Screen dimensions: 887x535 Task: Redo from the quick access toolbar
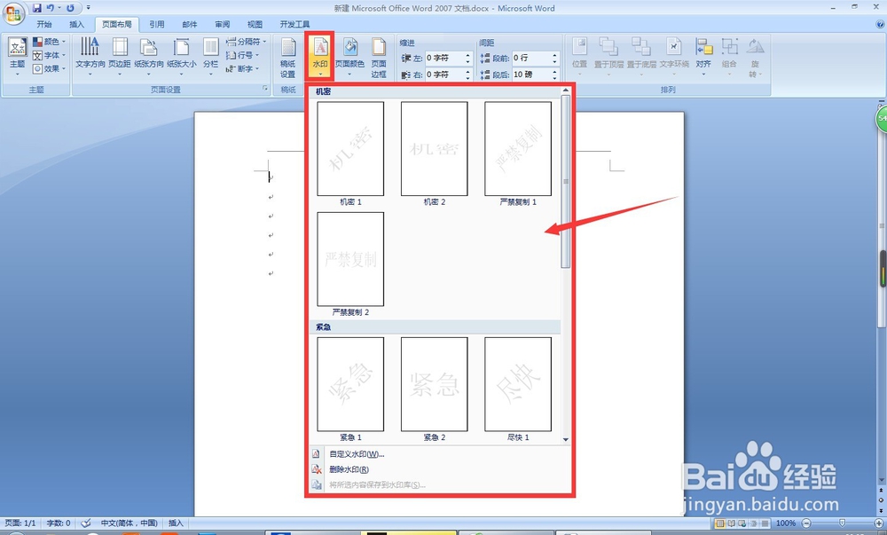[x=70, y=8]
